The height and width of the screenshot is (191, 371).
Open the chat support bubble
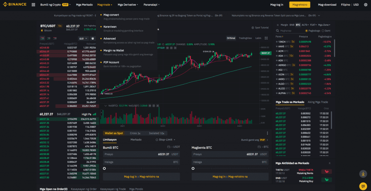pyautogui.click(x=363, y=186)
